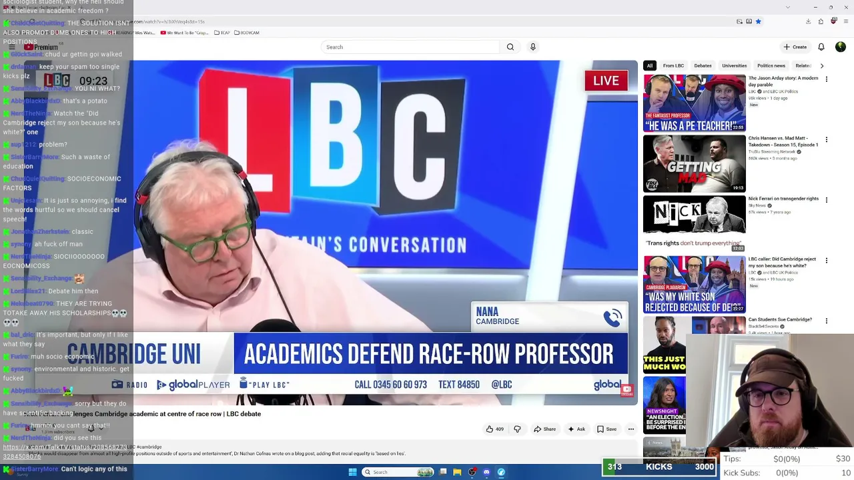The image size is (854, 480).
Task: Click the #cambridge hashtag in description
Action: click(149, 447)
